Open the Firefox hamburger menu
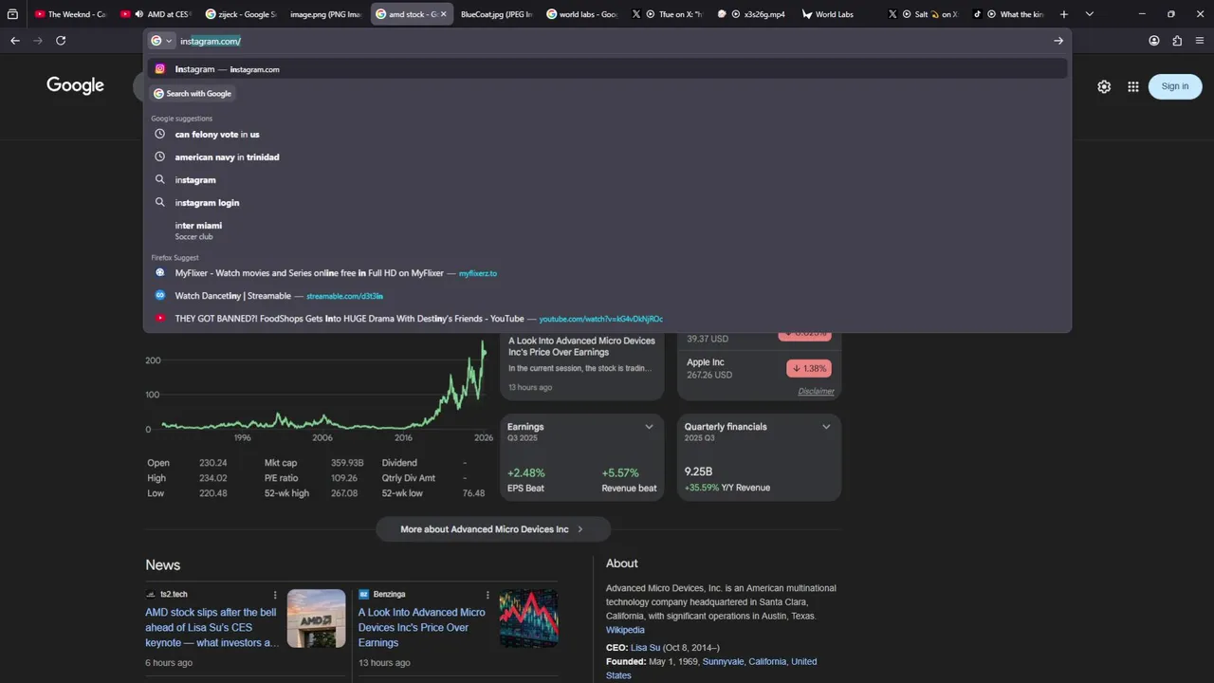Image resolution: width=1214 pixels, height=683 pixels. [x=1200, y=41]
